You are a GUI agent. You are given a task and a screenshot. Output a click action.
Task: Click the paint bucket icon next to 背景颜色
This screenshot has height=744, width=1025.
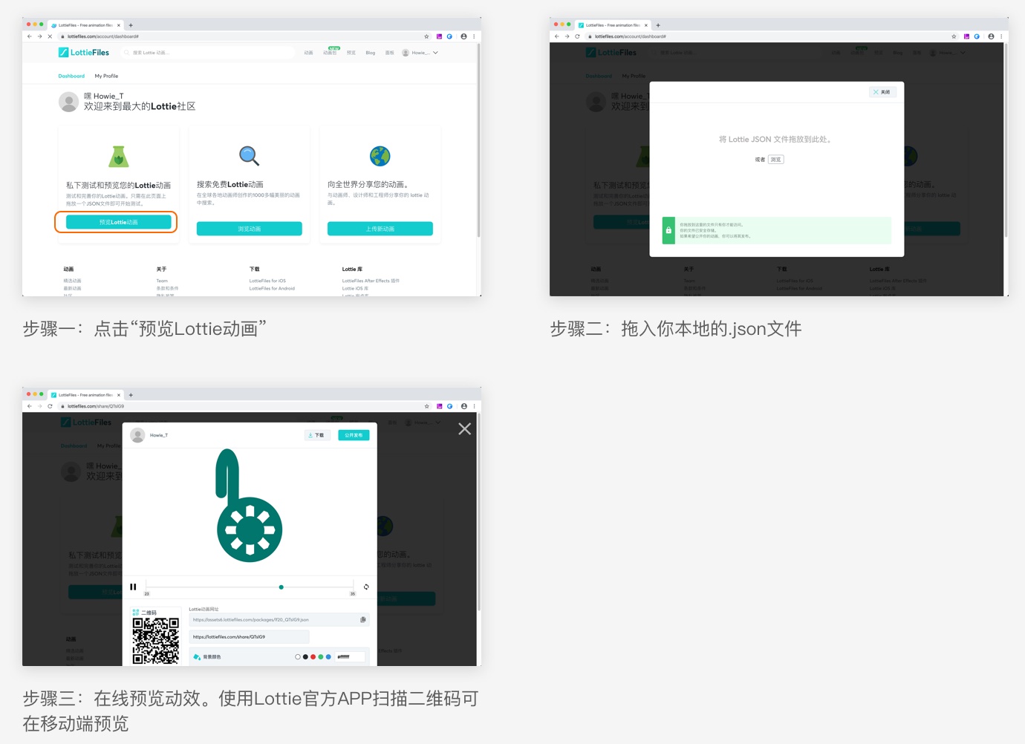click(x=198, y=657)
